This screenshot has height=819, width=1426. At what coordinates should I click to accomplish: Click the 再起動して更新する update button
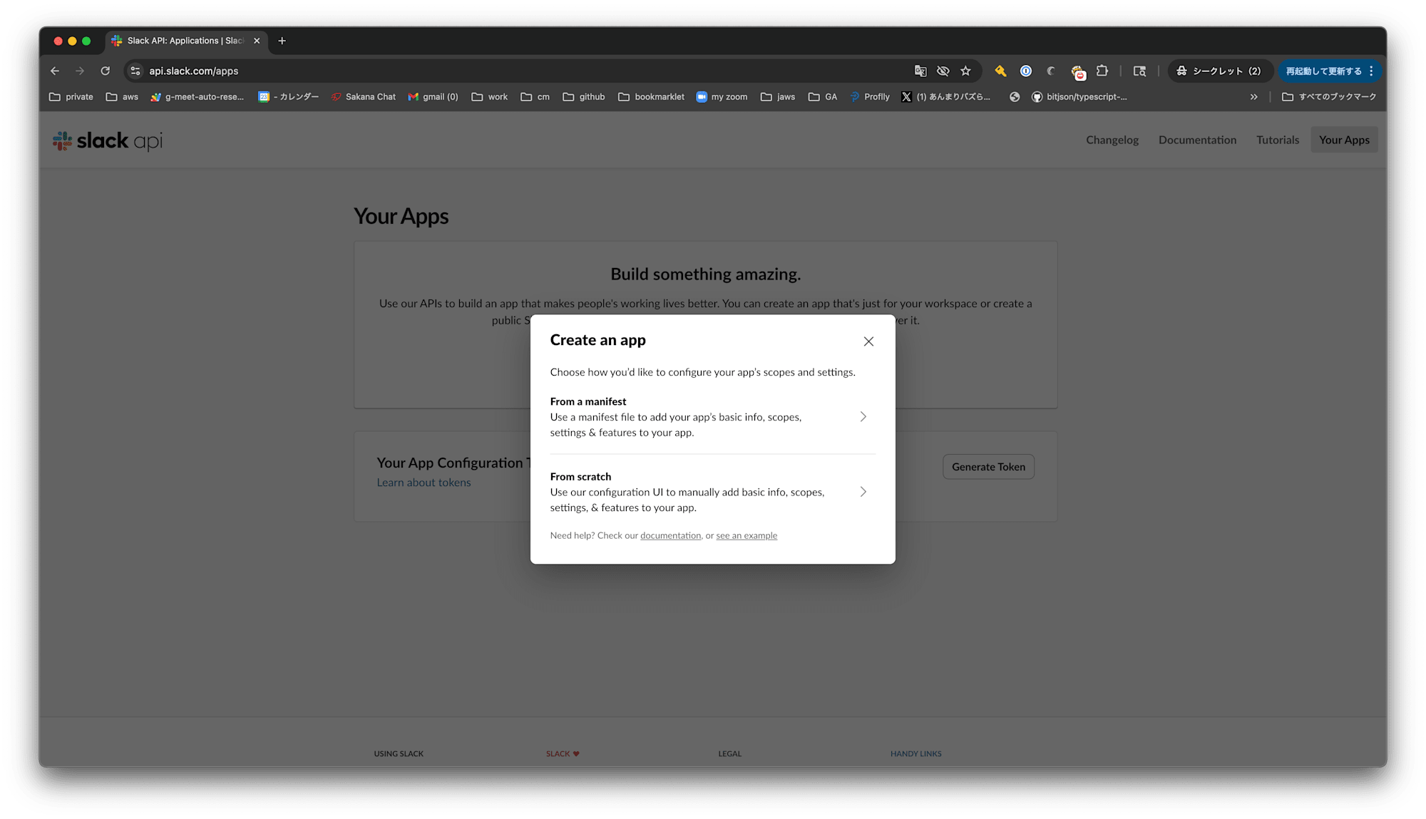pos(1323,71)
